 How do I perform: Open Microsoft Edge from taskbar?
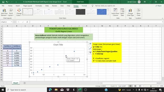click(x=50, y=90)
